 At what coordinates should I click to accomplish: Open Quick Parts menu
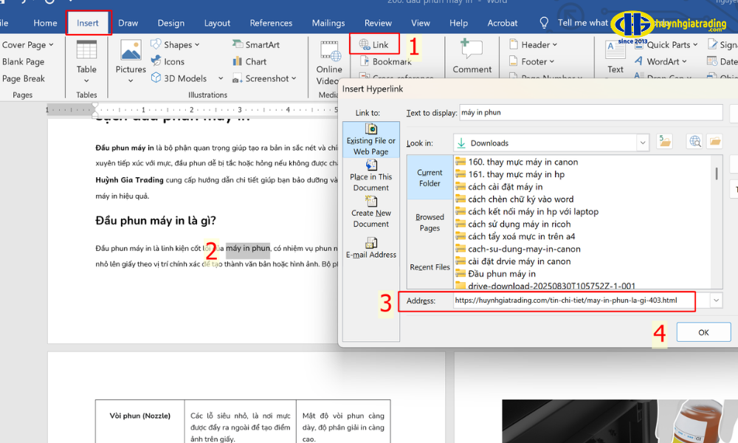pyautogui.click(x=666, y=45)
